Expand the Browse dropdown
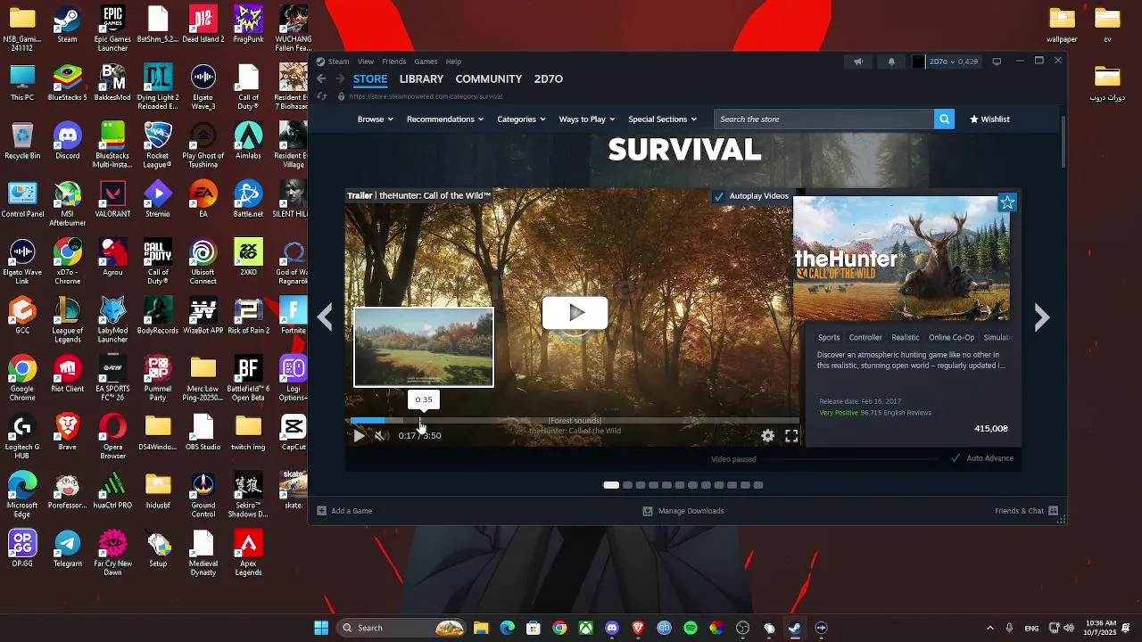 [x=375, y=119]
